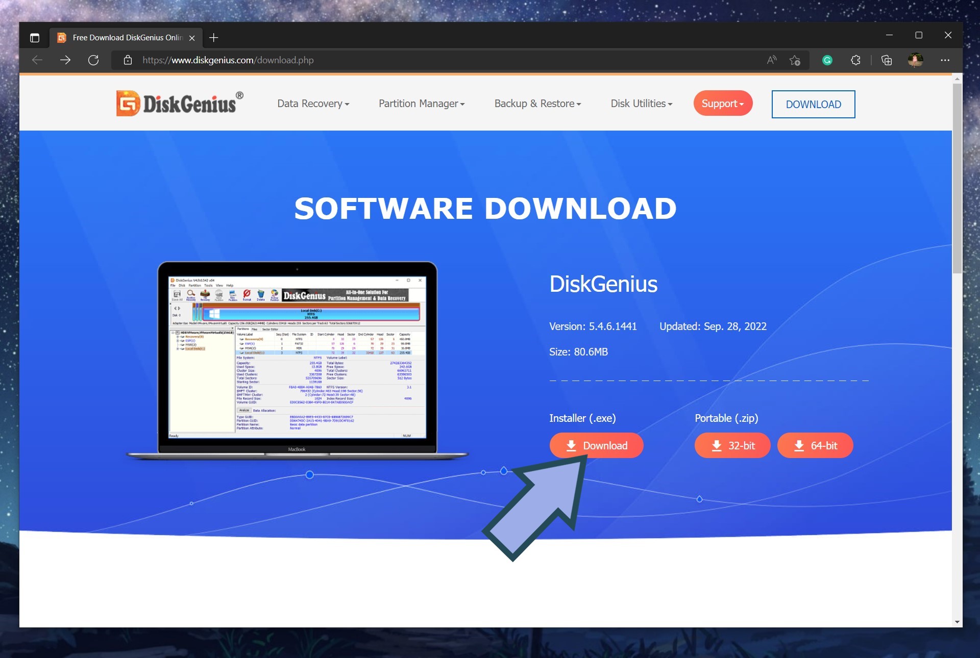Minimize the browser window

pyautogui.click(x=889, y=35)
